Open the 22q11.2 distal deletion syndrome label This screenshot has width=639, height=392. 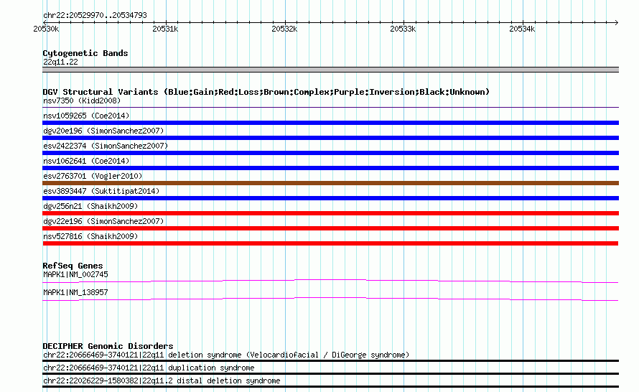[x=162, y=381]
